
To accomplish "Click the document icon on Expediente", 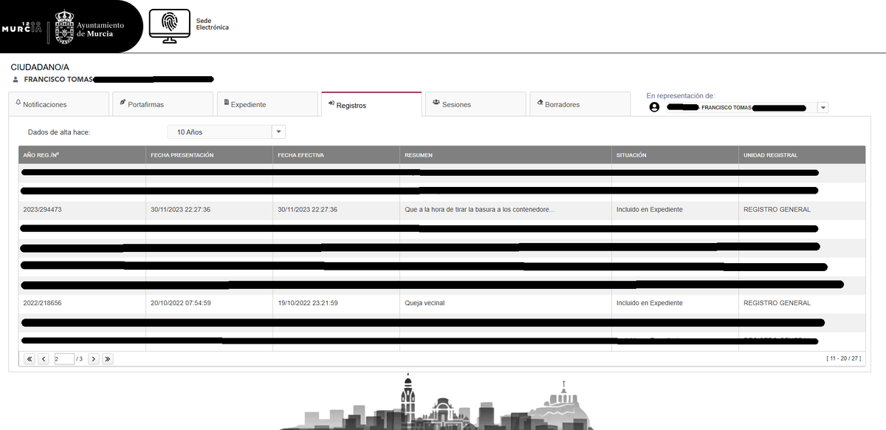I will coord(227,103).
